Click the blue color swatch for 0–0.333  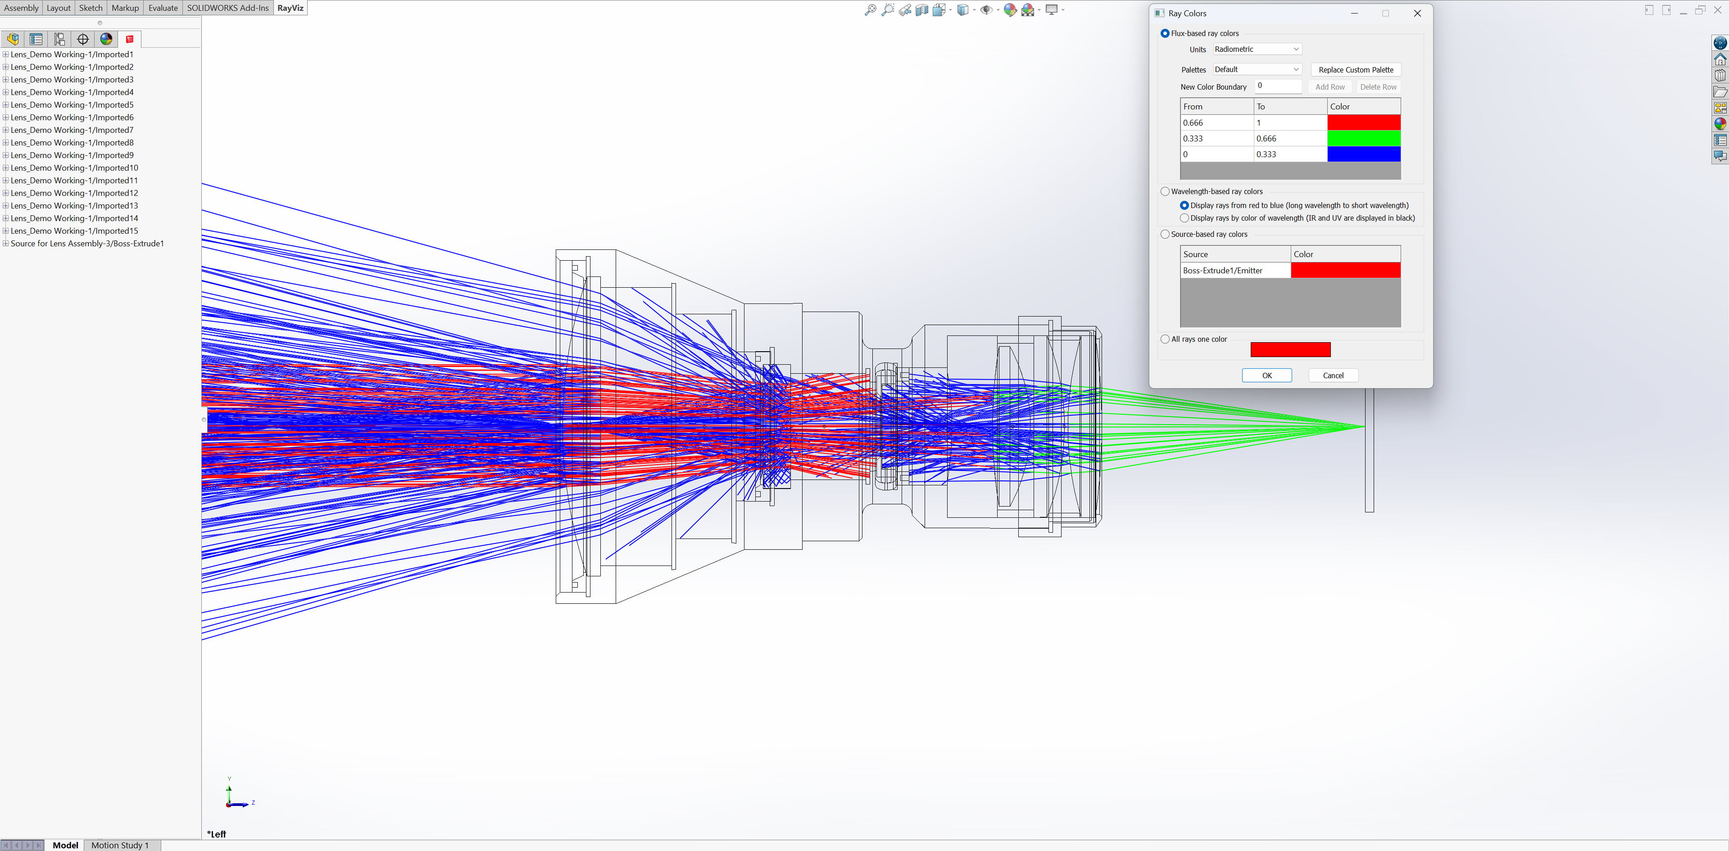coord(1364,154)
